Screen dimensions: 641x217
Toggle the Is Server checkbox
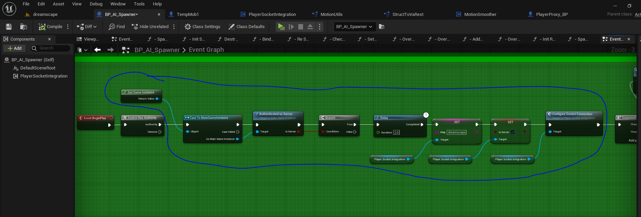click(x=513, y=132)
